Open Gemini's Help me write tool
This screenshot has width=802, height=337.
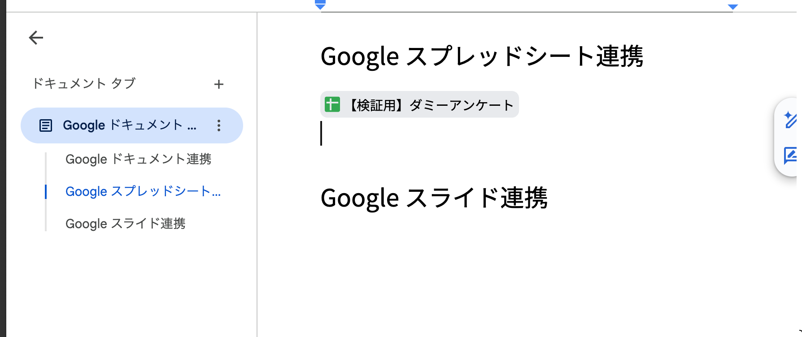pyautogui.click(x=791, y=120)
